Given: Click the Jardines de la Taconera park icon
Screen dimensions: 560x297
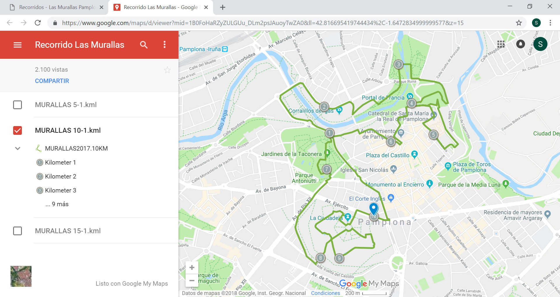Looking at the screenshot, I should click(x=327, y=153).
